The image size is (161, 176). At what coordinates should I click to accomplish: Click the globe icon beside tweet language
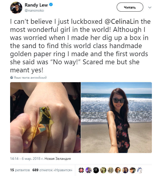click(11, 78)
